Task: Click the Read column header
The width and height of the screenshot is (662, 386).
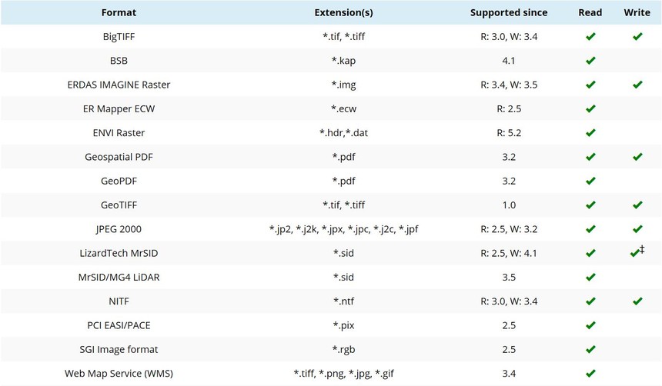Action: [x=590, y=13]
